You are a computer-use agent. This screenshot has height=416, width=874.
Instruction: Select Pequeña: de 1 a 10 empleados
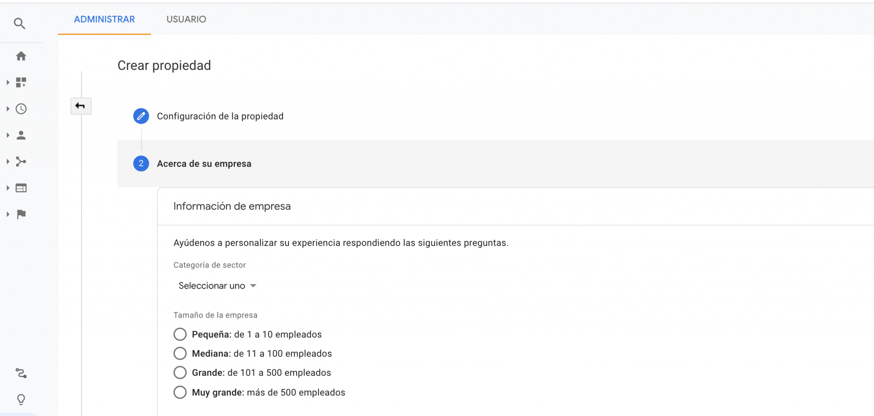click(x=180, y=334)
